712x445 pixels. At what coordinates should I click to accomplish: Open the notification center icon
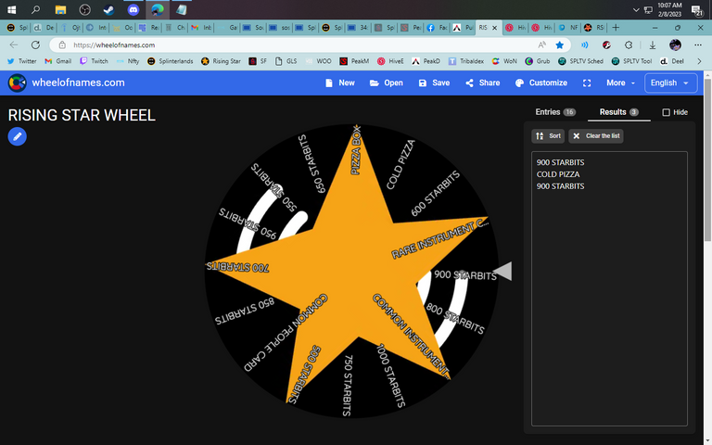[696, 9]
